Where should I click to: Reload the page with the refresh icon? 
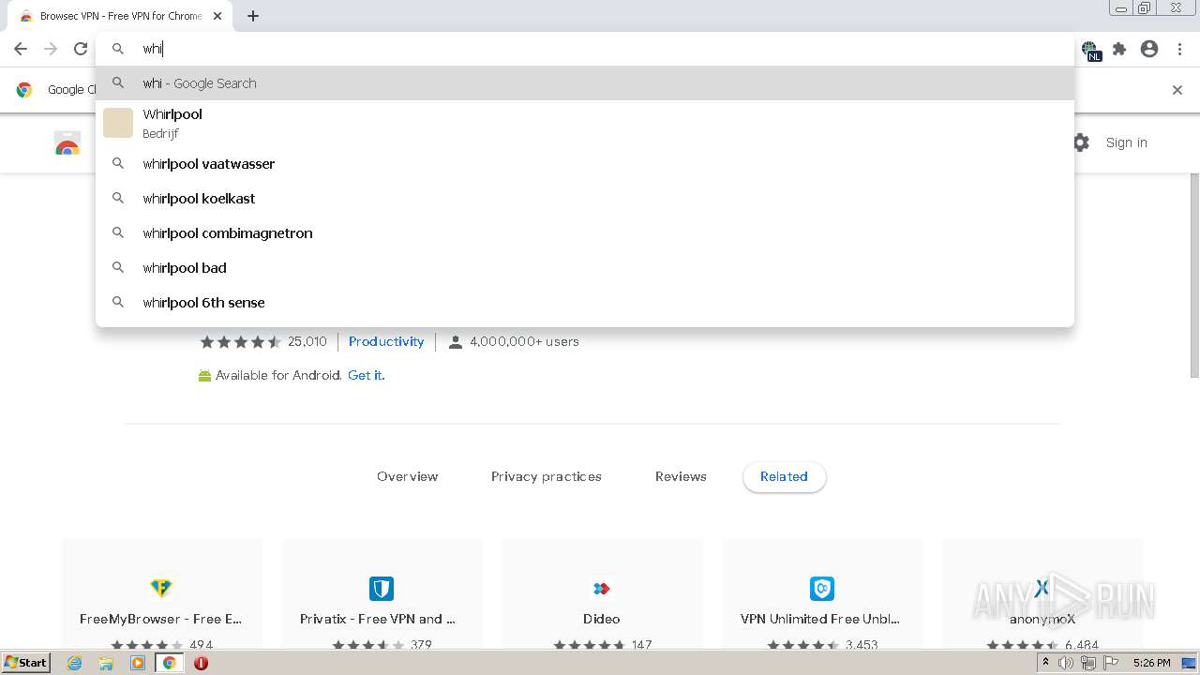point(81,49)
